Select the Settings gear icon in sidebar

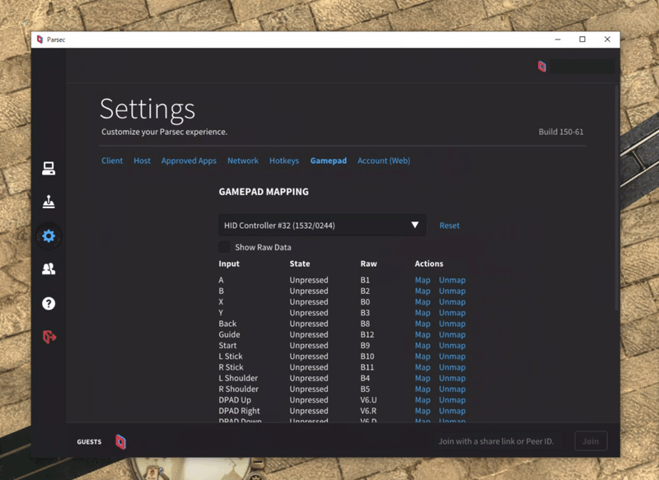pos(49,236)
